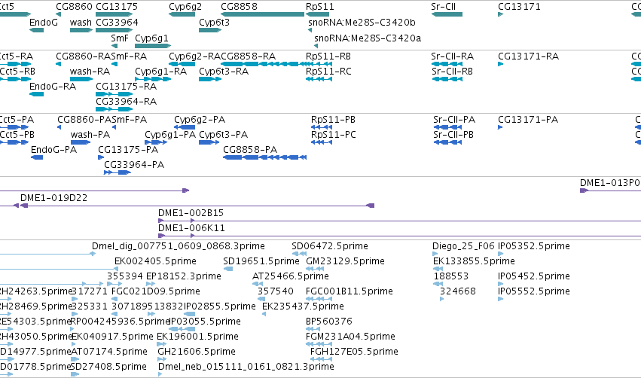Select the CG33964-RA transcript feature
Image resolution: width=641 pixels, height=378 pixels.
[114, 109]
